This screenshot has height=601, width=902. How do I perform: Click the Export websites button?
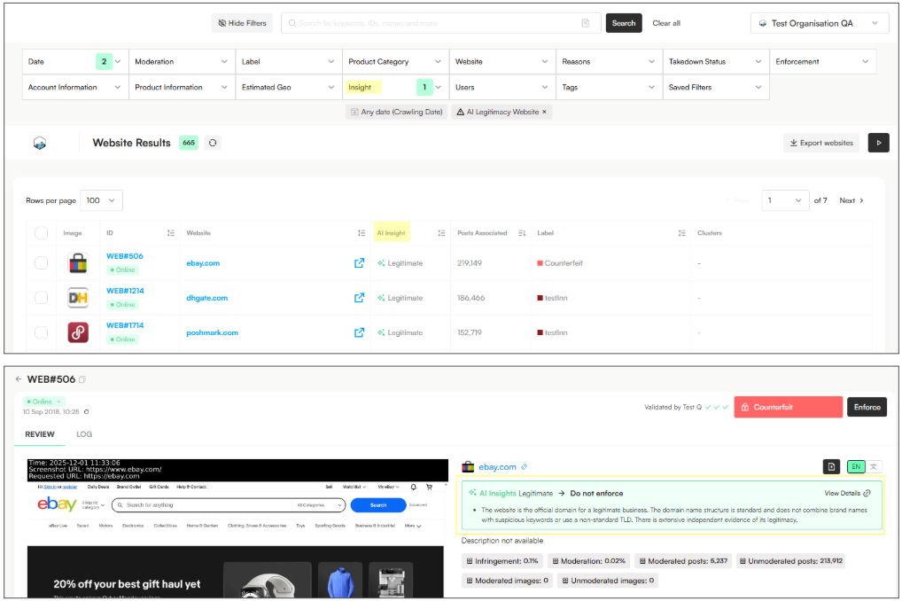(820, 143)
